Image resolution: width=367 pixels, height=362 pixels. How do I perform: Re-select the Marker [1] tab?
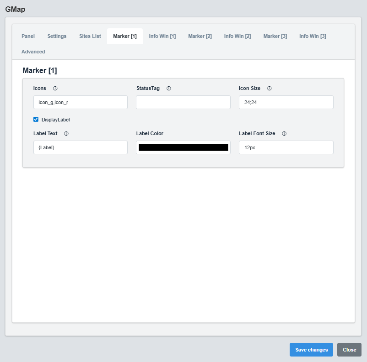[x=124, y=36]
